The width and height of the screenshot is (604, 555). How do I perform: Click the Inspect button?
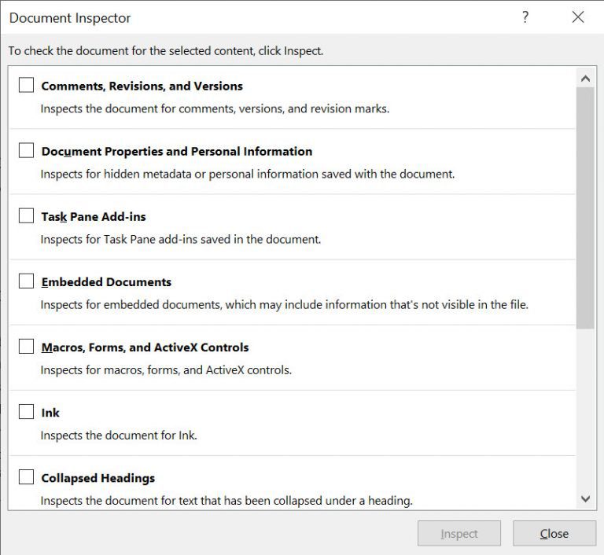[x=459, y=534]
